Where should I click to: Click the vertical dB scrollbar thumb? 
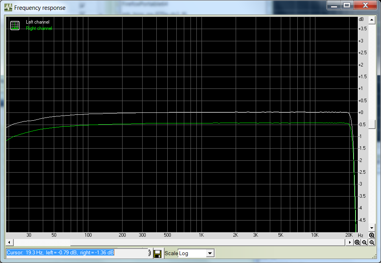(372, 125)
